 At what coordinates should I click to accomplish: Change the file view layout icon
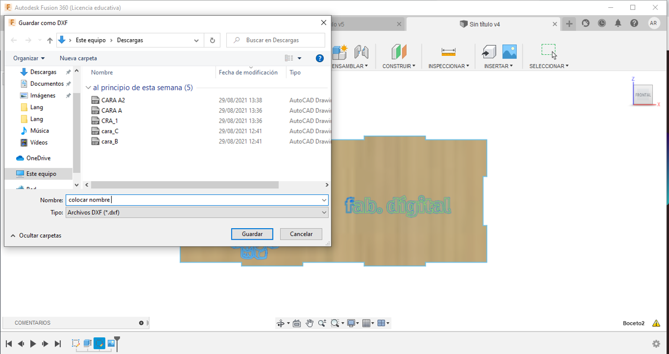pyautogui.click(x=289, y=58)
